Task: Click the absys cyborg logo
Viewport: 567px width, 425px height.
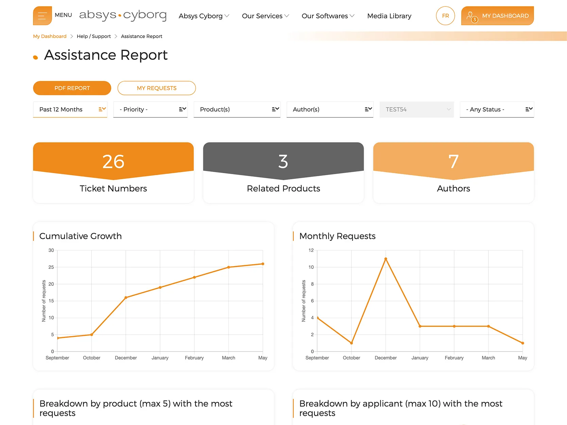Action: pos(123,15)
